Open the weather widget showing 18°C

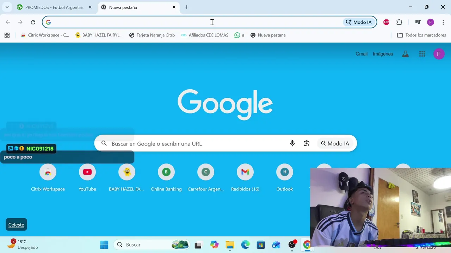tap(23, 244)
